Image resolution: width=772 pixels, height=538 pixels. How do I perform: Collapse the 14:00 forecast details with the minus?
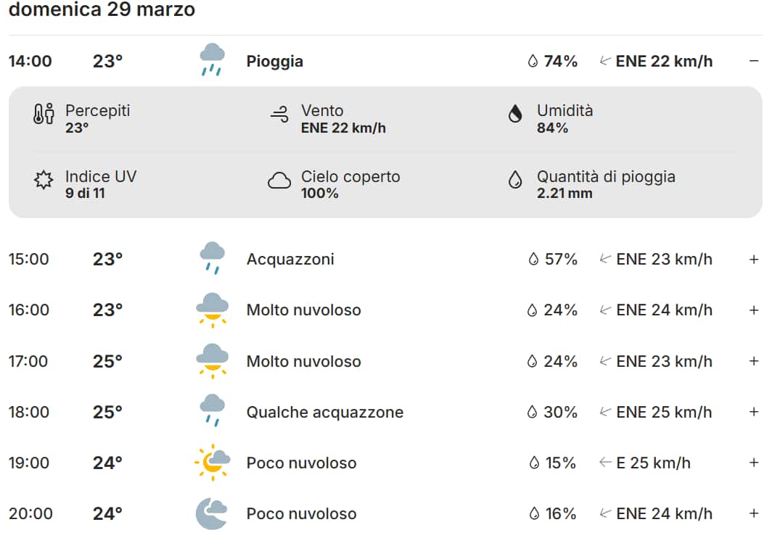coord(755,61)
